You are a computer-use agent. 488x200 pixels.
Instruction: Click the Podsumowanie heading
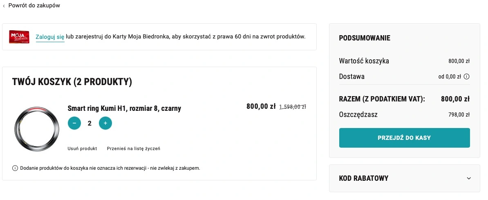tap(365, 38)
